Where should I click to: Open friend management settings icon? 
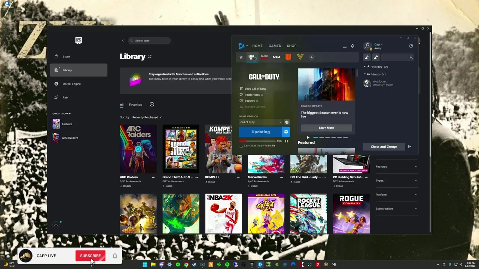(376, 57)
